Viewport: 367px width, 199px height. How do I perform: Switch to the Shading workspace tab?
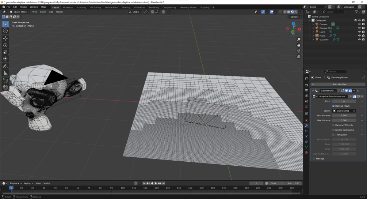tap(126, 8)
